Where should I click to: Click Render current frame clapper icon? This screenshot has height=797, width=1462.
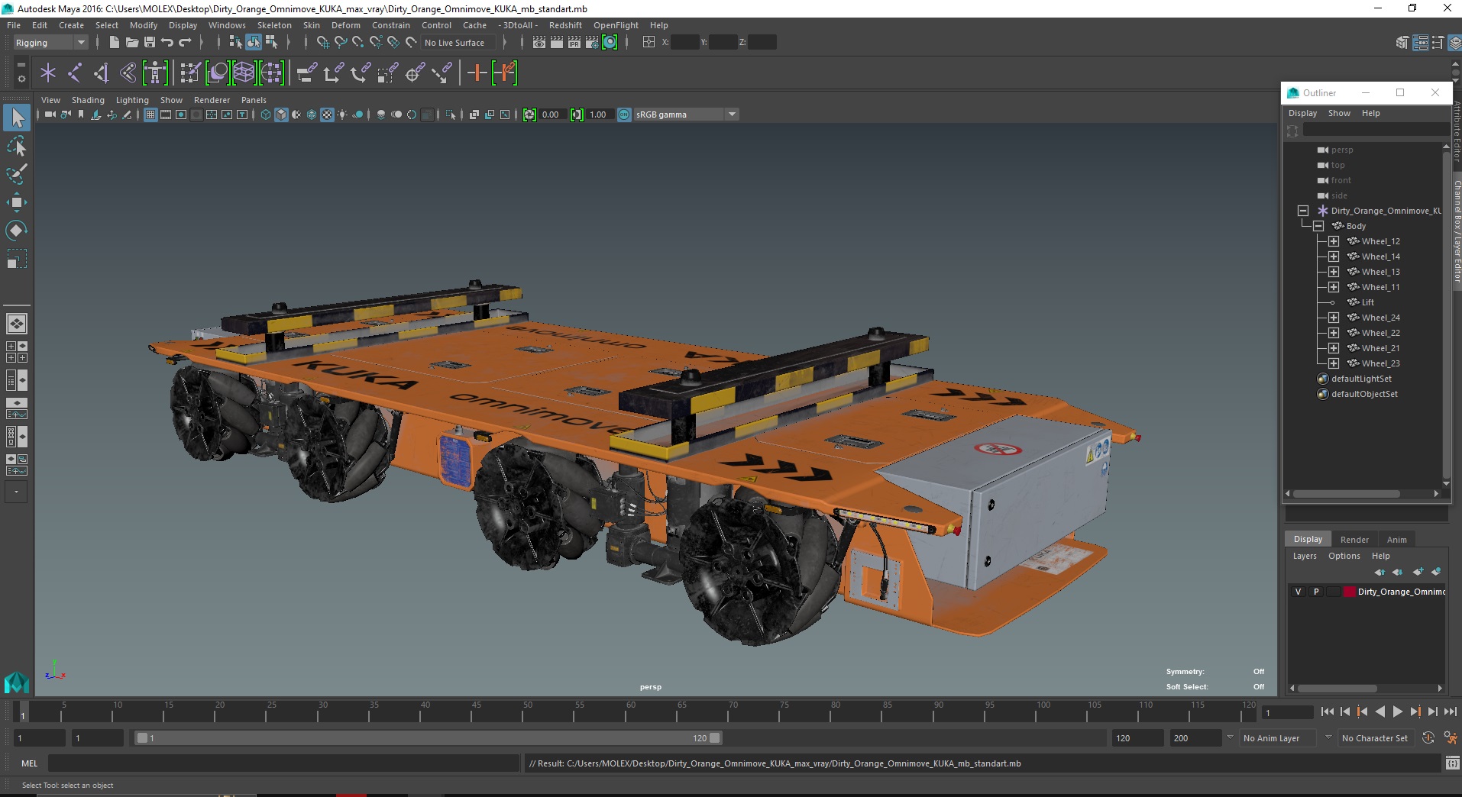[x=557, y=43]
